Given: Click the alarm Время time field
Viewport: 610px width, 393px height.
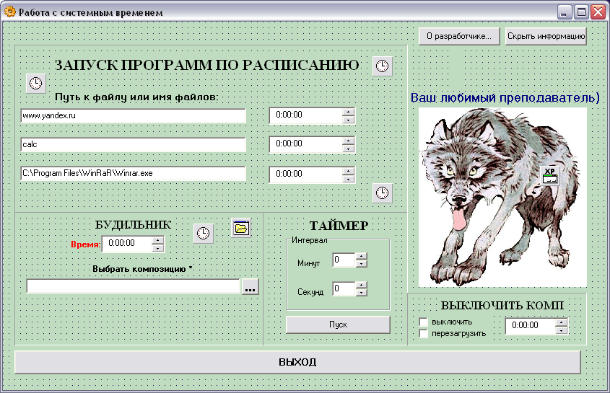Looking at the screenshot, I should point(127,244).
